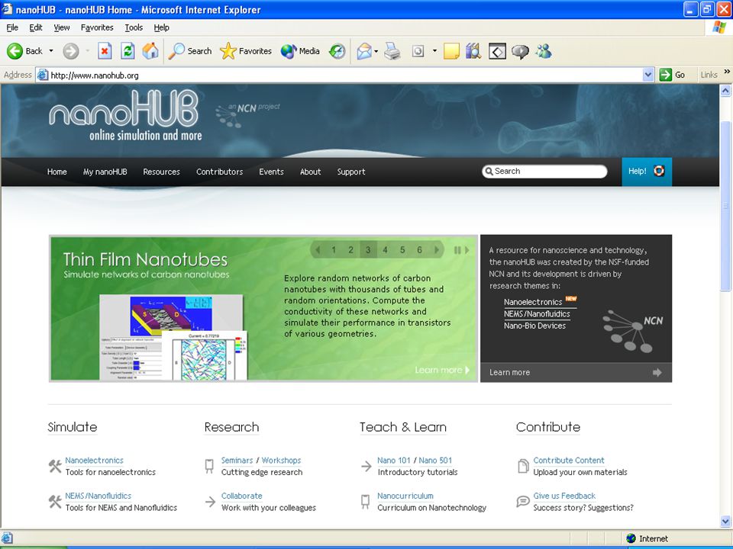The image size is (733, 549).
Task: Open the Media pane from toolbar
Action: click(x=300, y=51)
